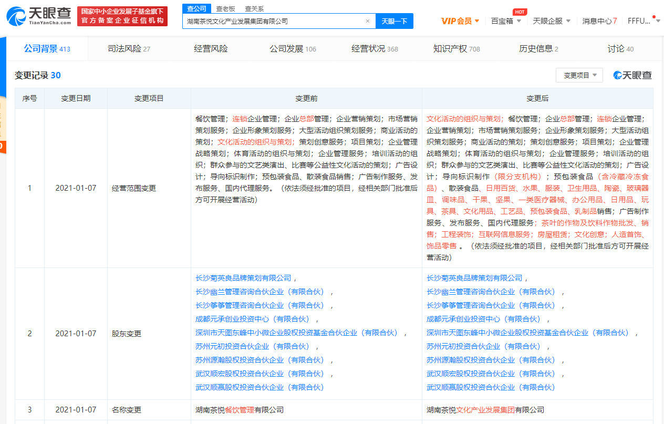Switch to the 查老板 search tab
The width and height of the screenshot is (664, 424).
coord(225,9)
